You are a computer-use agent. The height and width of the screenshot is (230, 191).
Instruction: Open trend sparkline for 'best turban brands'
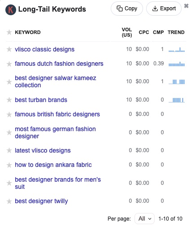pos(177,100)
